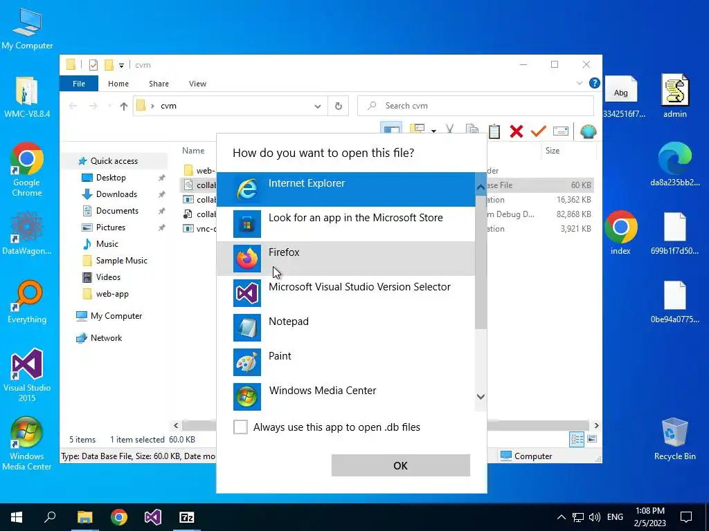Open Desktop in navigation pane
The height and width of the screenshot is (531, 709).
[111, 178]
